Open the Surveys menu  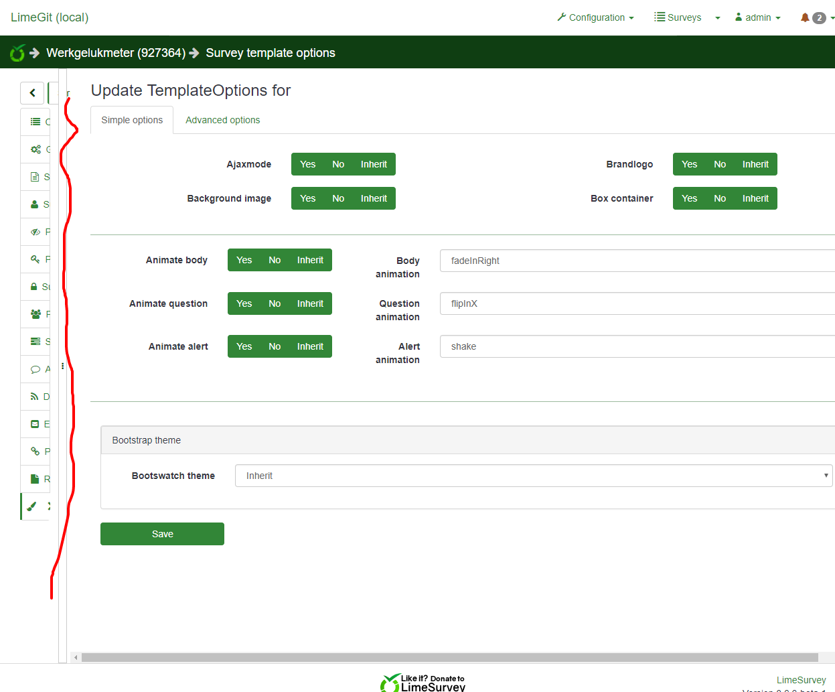click(x=678, y=17)
